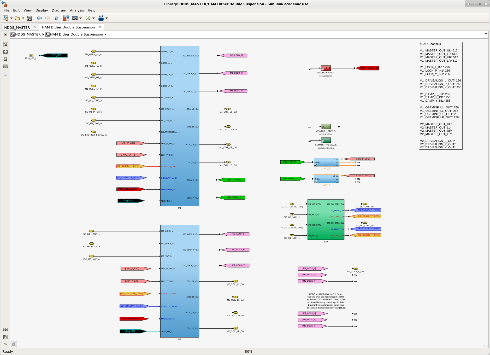Click the 80% zoom level in status bar

pos(249,351)
